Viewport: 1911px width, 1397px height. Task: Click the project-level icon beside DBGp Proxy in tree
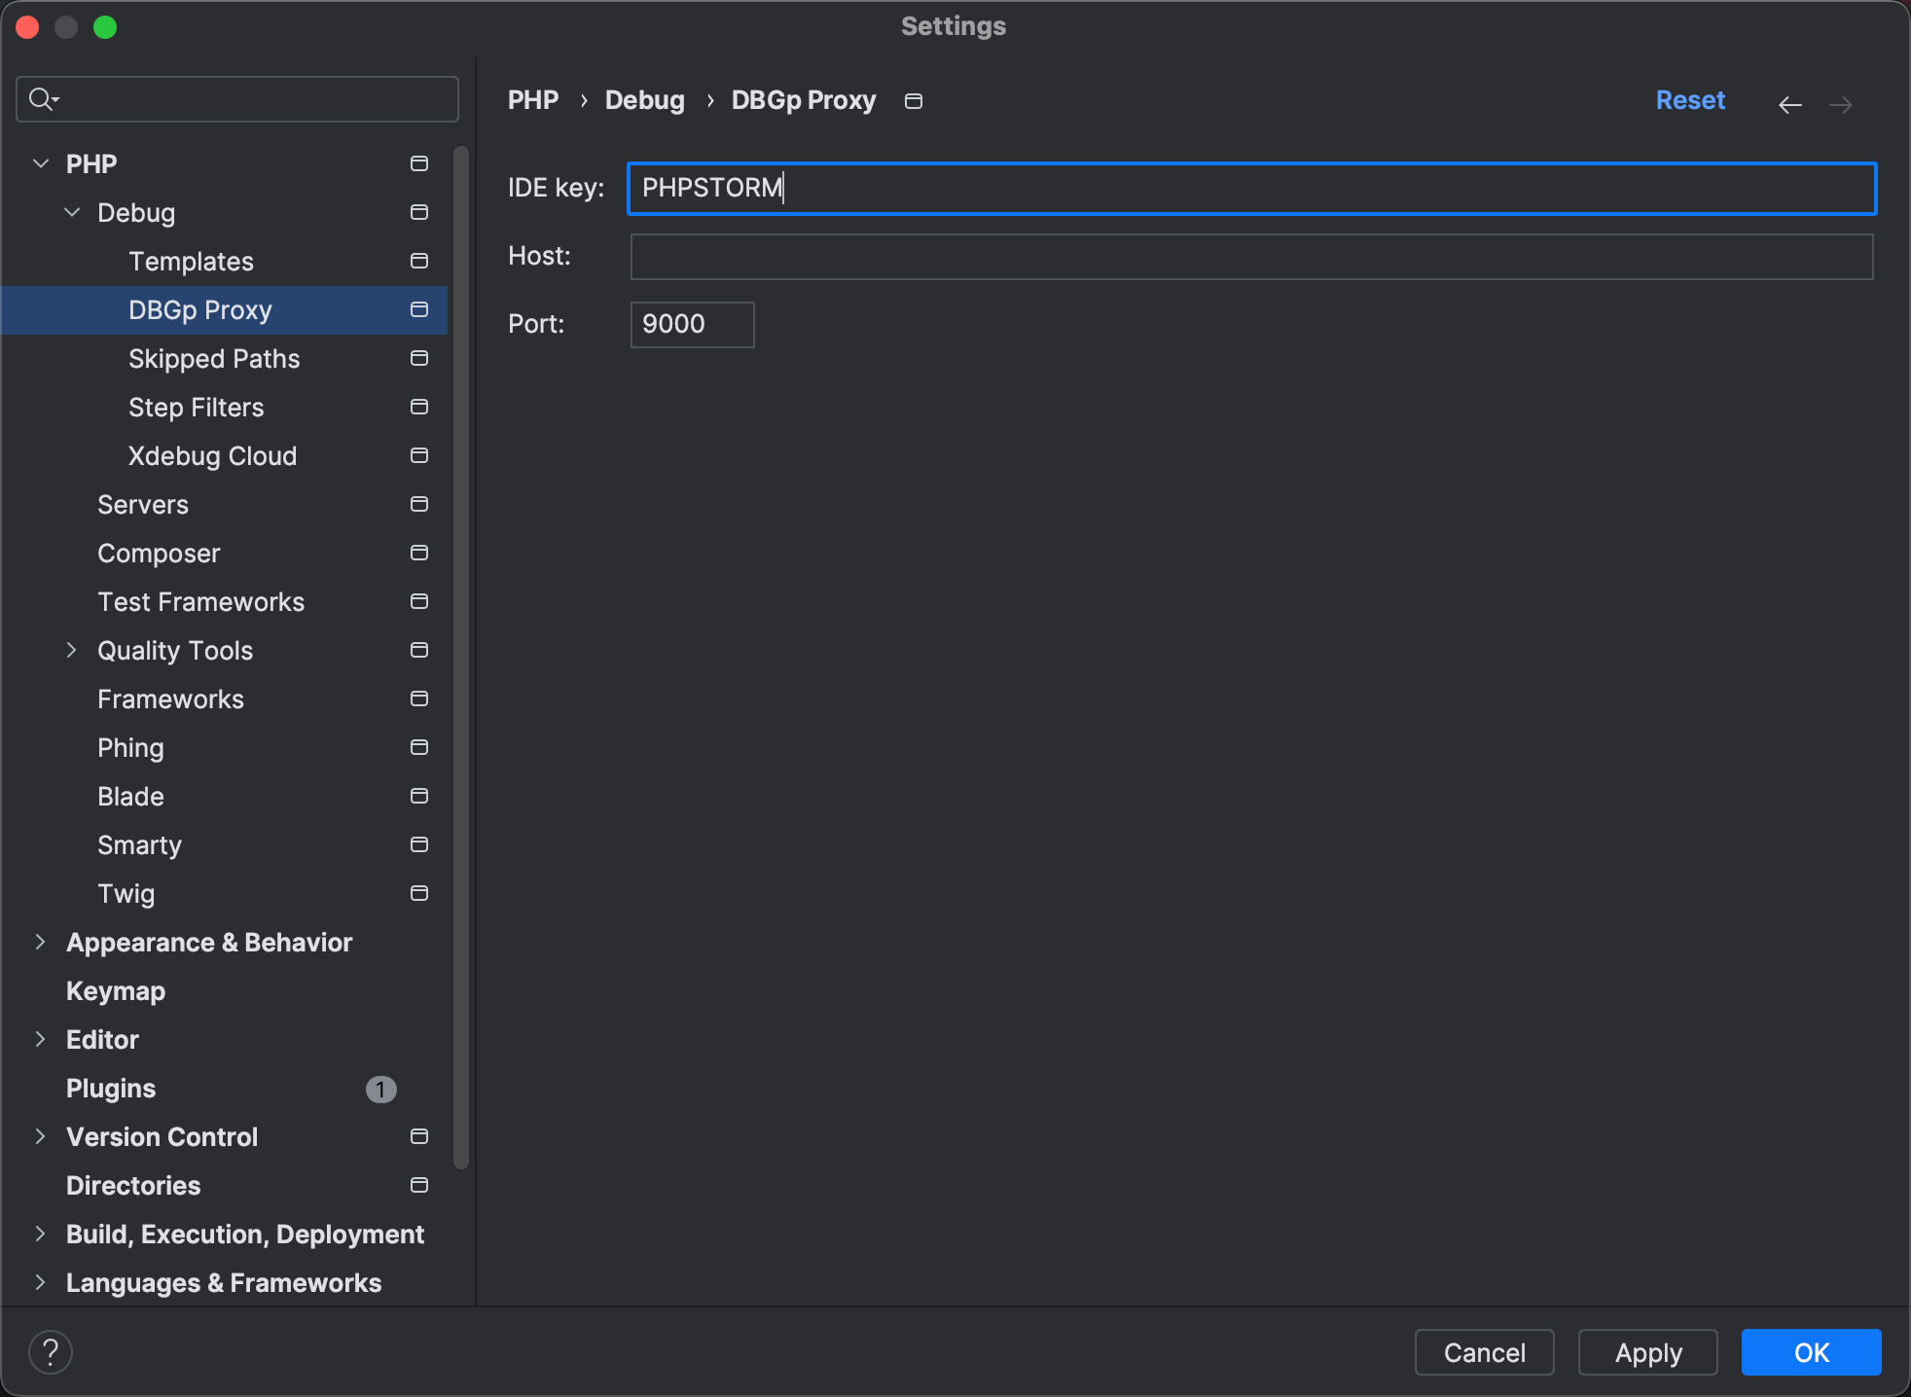click(x=419, y=309)
